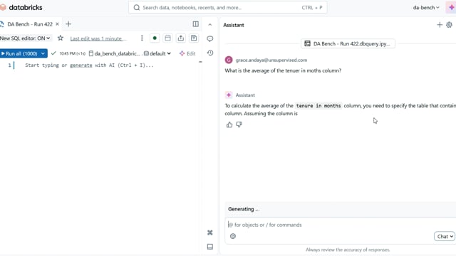Open the default schema dropdown
456x256 pixels.
(157, 53)
